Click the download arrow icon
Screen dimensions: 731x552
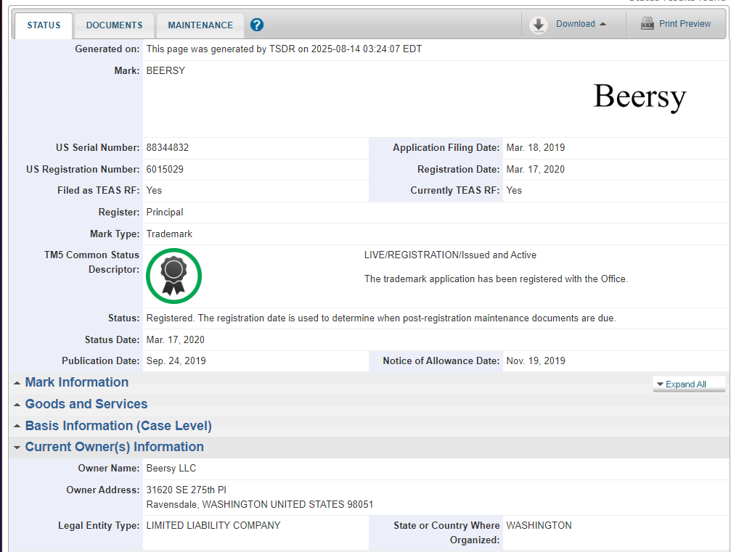coord(538,25)
